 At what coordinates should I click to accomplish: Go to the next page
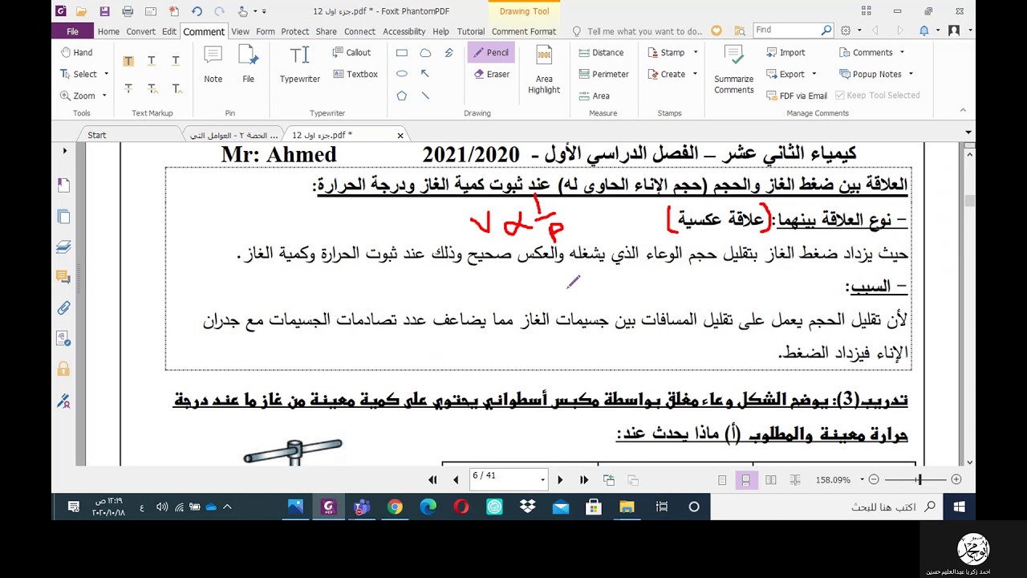click(x=560, y=480)
